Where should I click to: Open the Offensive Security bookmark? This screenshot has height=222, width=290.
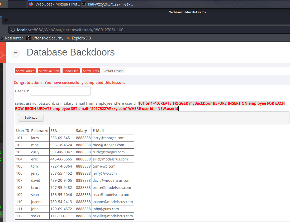coord(45,38)
